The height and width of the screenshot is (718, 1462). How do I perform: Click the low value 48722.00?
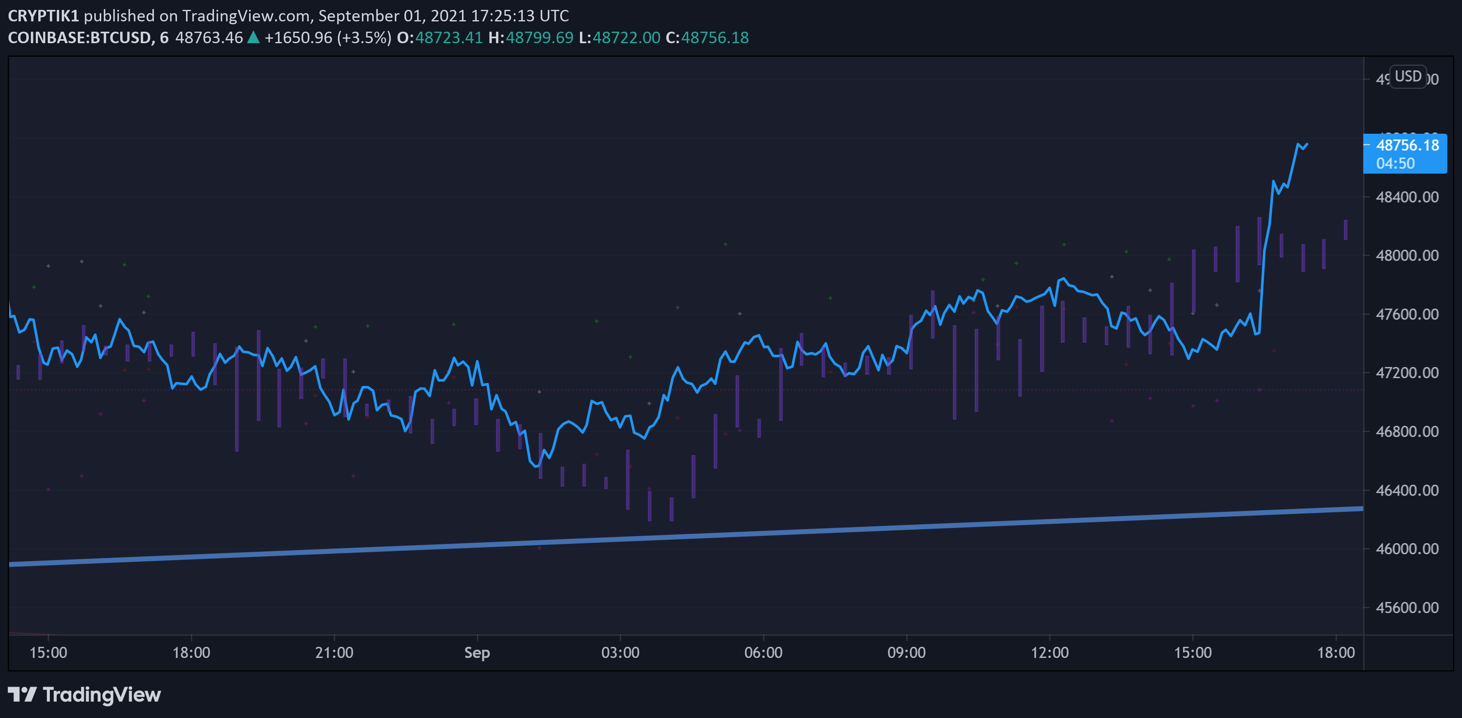tap(626, 37)
